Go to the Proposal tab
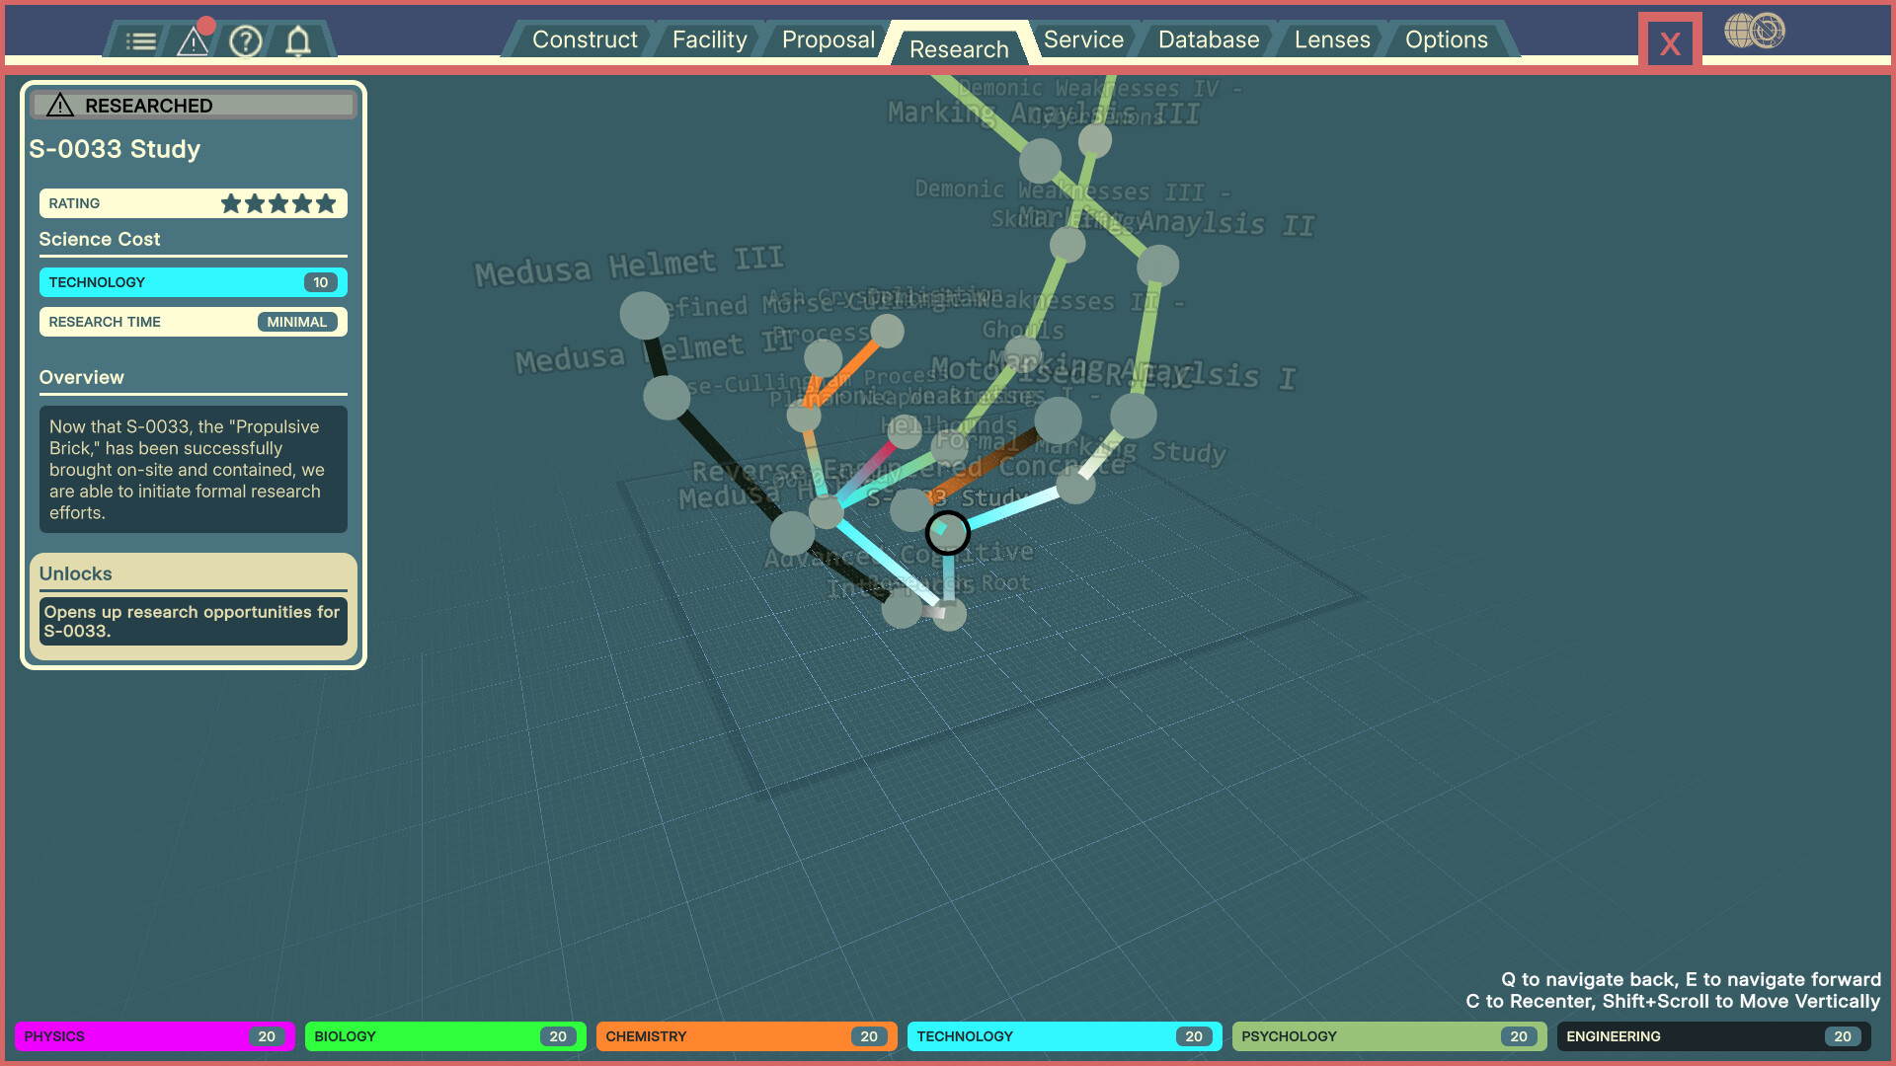 click(x=828, y=40)
